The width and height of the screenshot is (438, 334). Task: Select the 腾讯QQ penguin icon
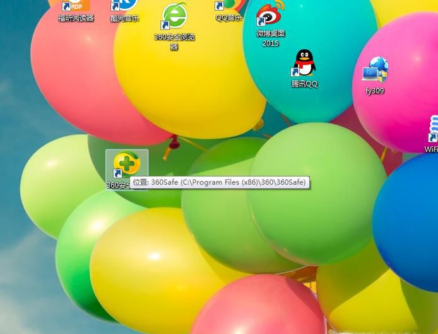[x=304, y=63]
